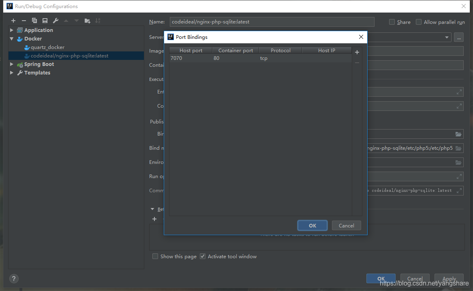Image resolution: width=473 pixels, height=291 pixels.
Task: Click the help question mark icon
Action: coord(14,278)
